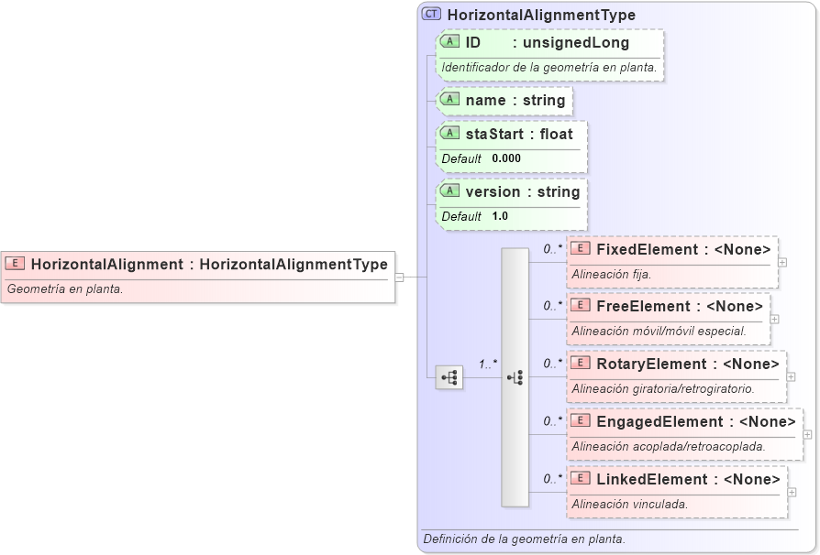The image size is (820, 555).
Task: Select 'HorizontalAlignment : HorizontalAlignmentType' label
Action: tap(209, 265)
